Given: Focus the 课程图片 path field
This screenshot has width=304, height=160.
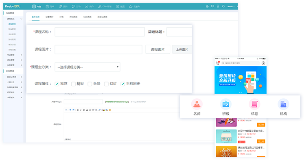Looking at the screenshot, I should point(98,49).
